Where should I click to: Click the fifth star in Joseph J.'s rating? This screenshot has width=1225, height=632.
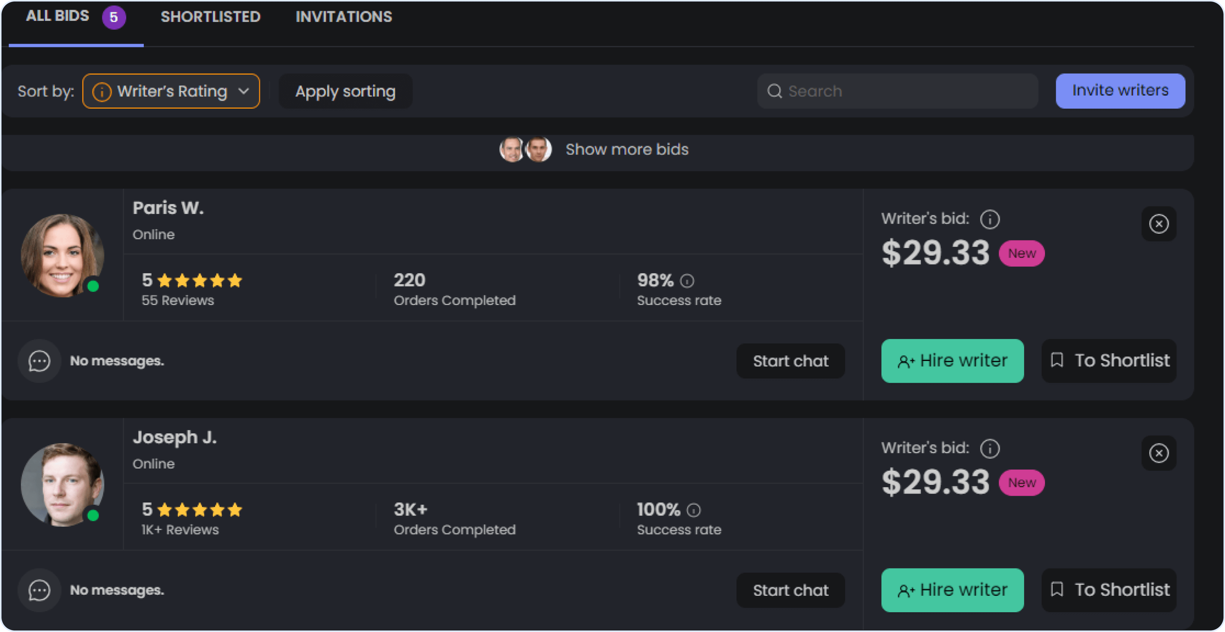coord(235,510)
